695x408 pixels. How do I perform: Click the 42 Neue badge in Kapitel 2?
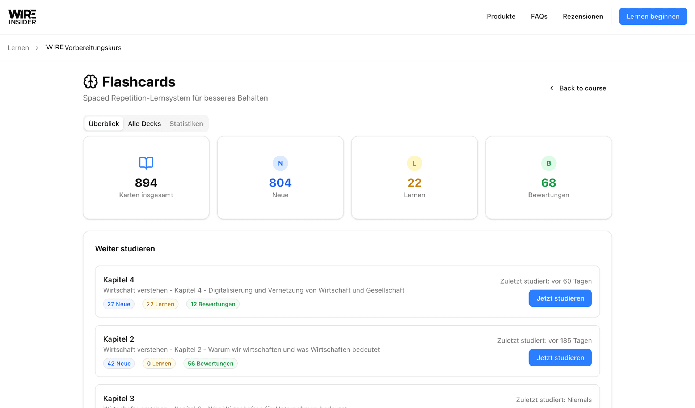(x=119, y=364)
